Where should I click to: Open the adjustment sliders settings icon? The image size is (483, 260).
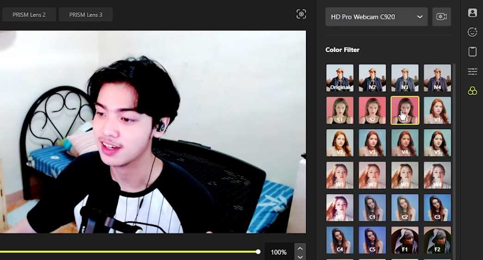pyautogui.click(x=472, y=71)
